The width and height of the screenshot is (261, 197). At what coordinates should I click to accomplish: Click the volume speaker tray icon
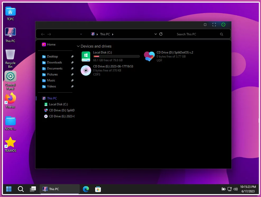tap(236, 189)
